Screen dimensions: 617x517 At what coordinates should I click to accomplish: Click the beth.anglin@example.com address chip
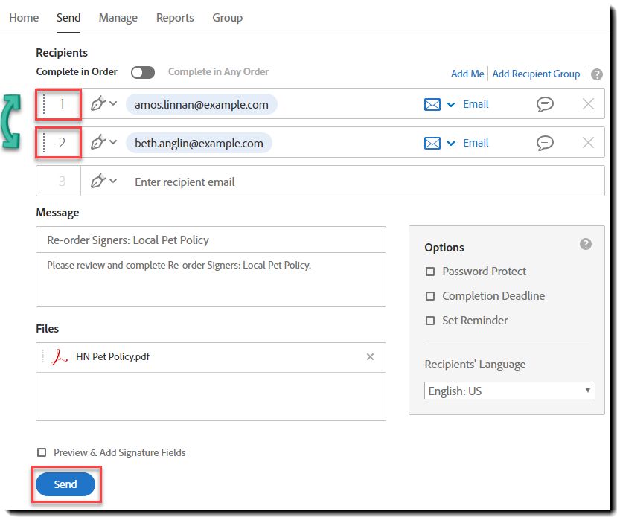[199, 143]
